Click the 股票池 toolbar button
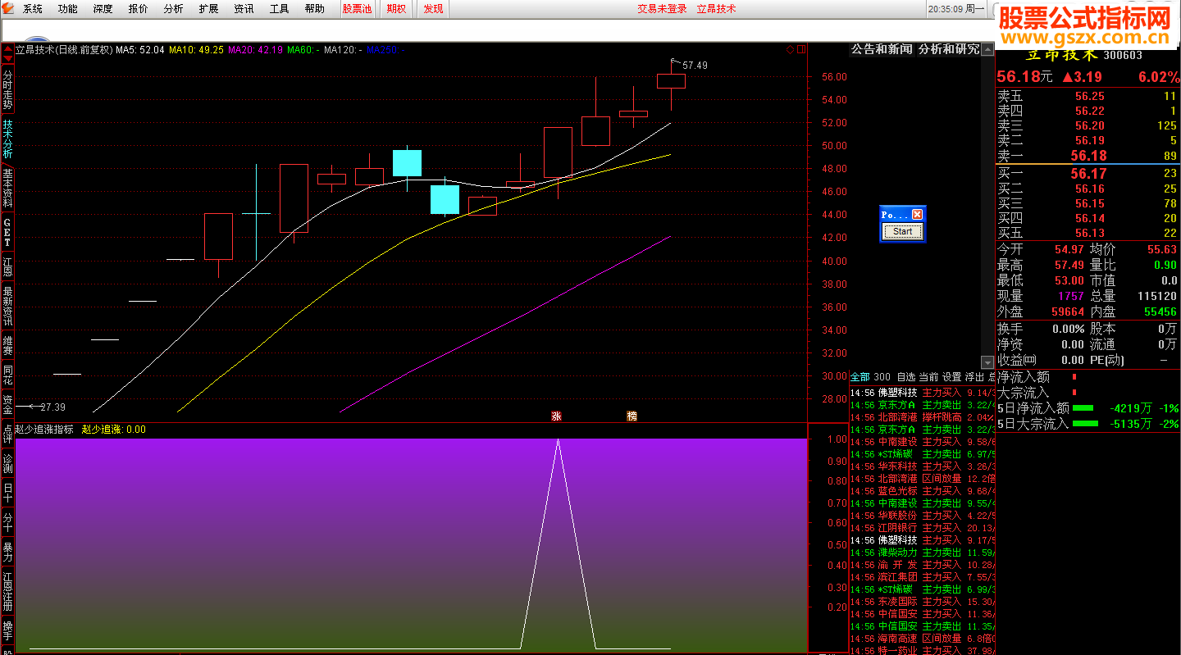1181x655 pixels. 357,9
